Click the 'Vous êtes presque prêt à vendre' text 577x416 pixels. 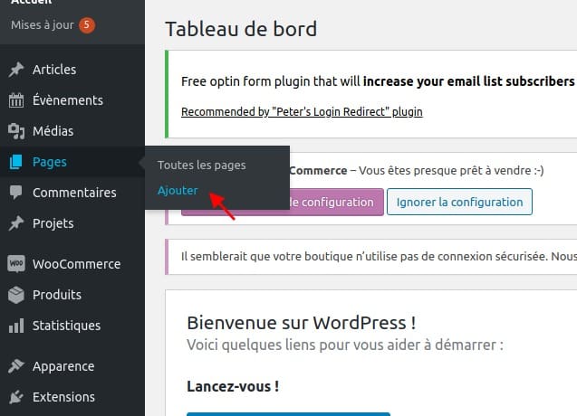pos(451,171)
